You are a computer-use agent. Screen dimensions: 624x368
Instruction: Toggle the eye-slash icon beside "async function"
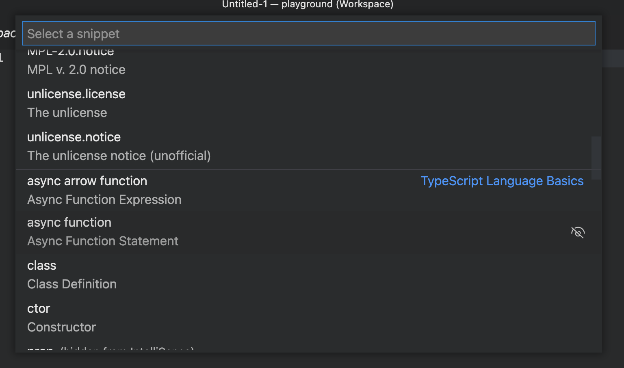pyautogui.click(x=577, y=232)
